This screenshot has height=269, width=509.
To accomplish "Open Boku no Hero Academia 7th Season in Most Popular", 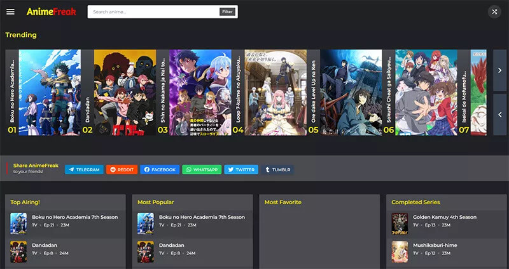I will pyautogui.click(x=202, y=217).
